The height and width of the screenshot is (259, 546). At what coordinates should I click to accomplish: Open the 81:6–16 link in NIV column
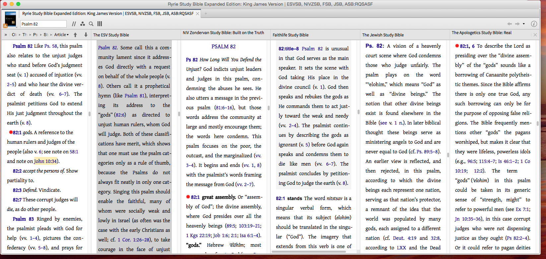225,108
